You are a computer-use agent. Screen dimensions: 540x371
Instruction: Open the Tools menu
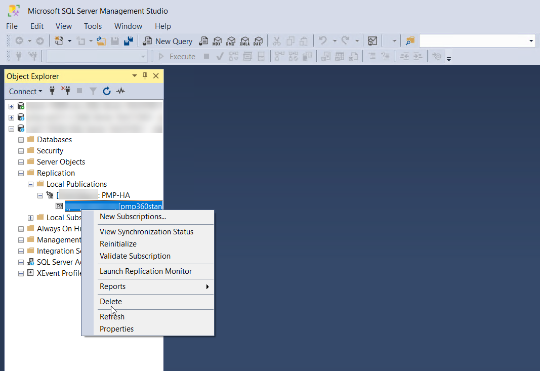tap(93, 26)
